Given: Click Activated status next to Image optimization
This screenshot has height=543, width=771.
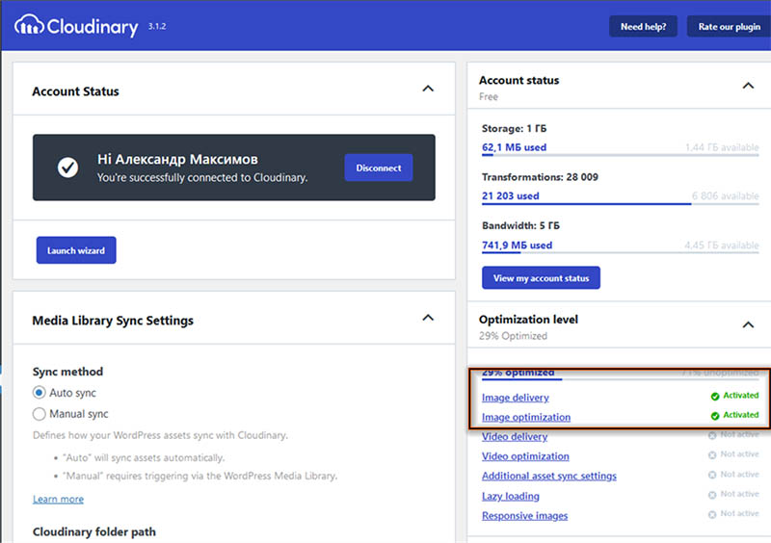Looking at the screenshot, I should pyautogui.click(x=740, y=415).
